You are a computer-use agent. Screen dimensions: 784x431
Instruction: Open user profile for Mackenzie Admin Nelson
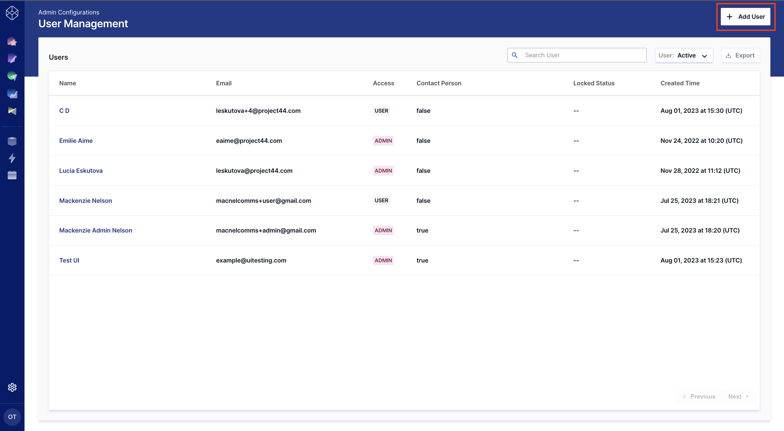pos(96,230)
